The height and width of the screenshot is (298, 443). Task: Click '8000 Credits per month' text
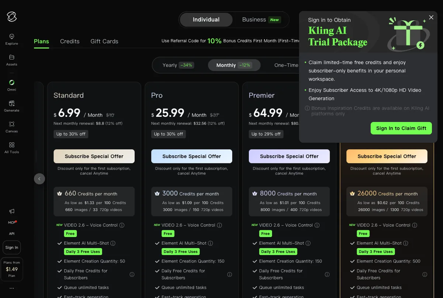(x=288, y=193)
